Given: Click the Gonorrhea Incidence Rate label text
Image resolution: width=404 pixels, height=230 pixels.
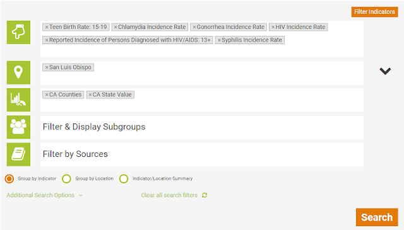Looking at the screenshot, I should (x=230, y=27).
